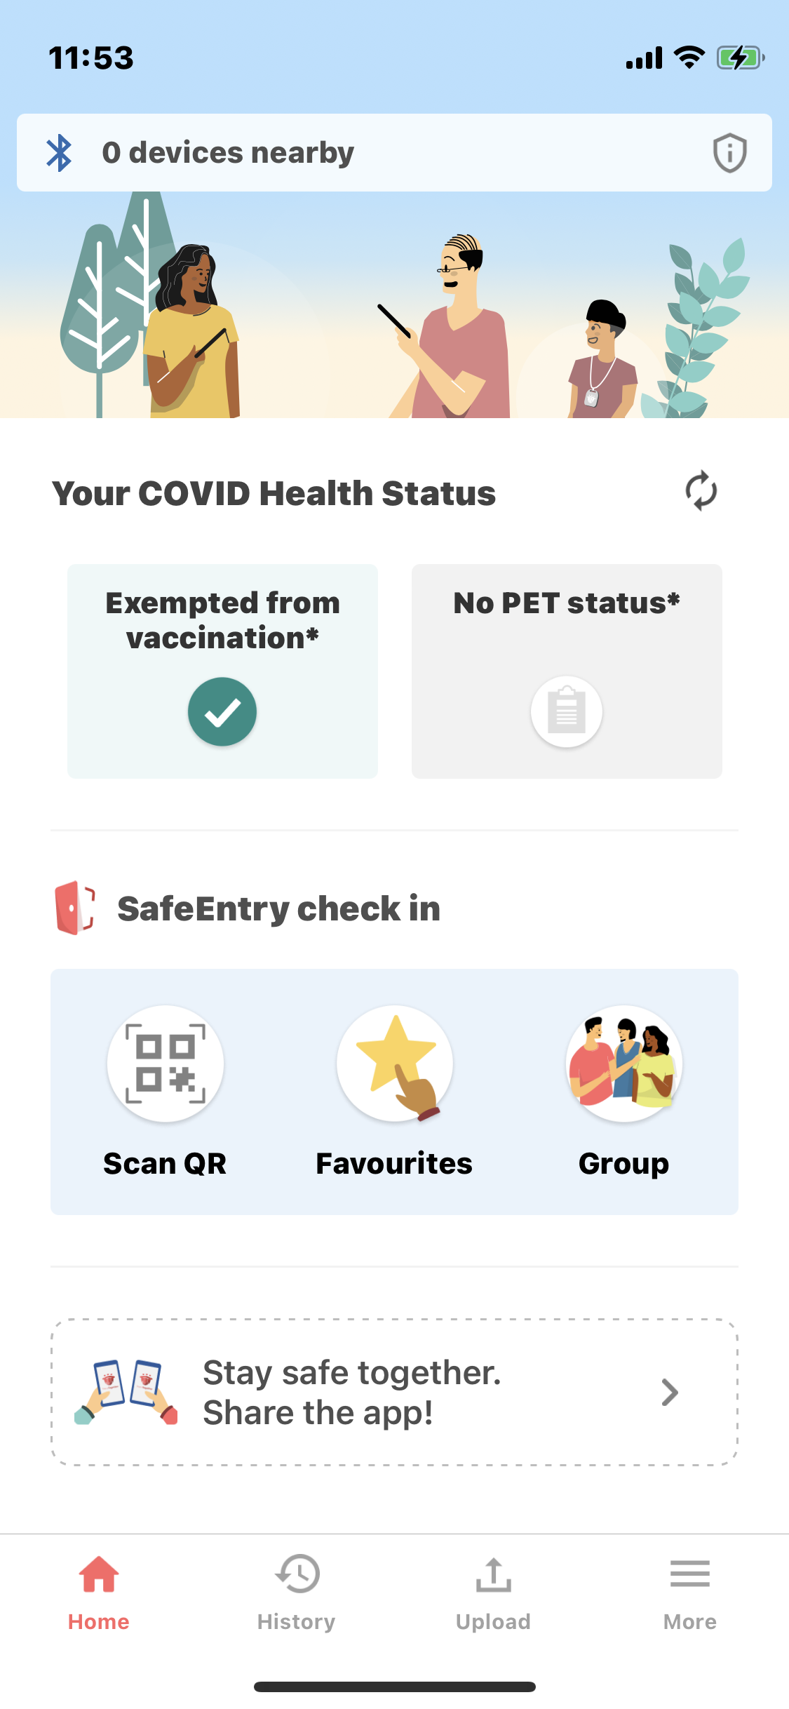Start Group check-in icon

coord(623,1064)
